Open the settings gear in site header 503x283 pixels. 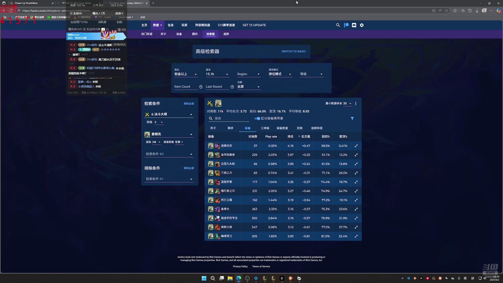(x=362, y=25)
